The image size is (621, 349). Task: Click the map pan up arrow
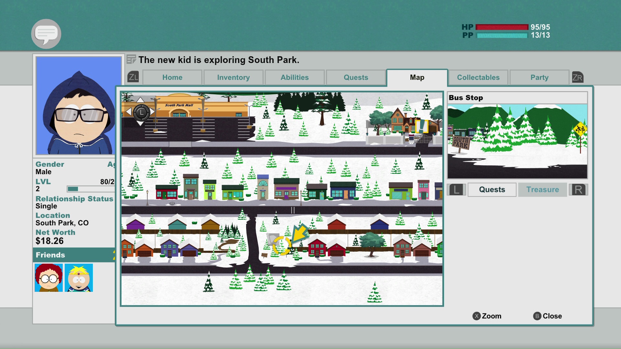(x=140, y=100)
